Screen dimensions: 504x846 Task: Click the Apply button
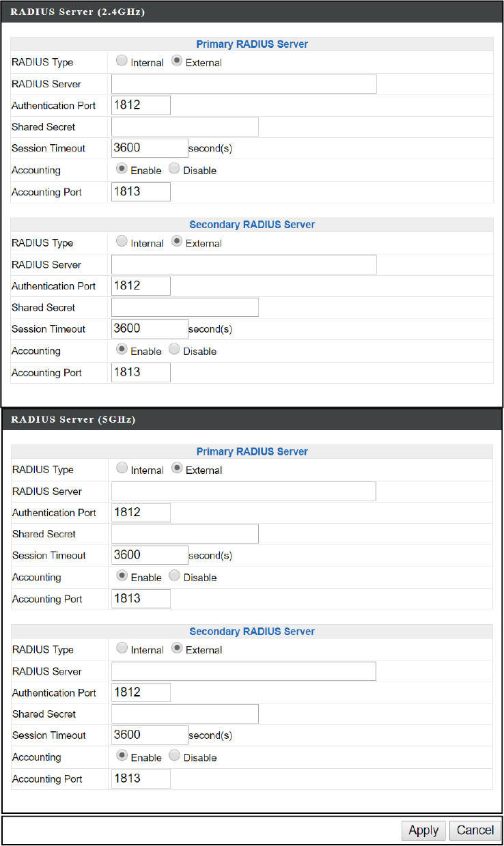point(423,830)
